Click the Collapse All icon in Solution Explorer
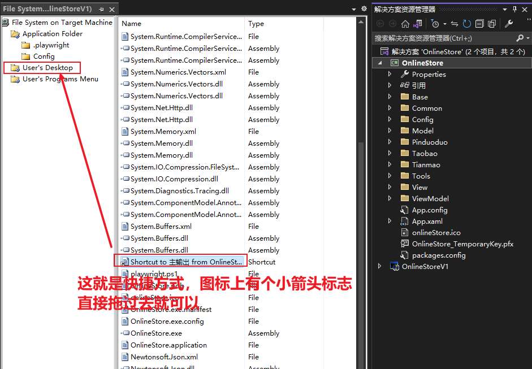The image size is (532, 369). click(481, 24)
